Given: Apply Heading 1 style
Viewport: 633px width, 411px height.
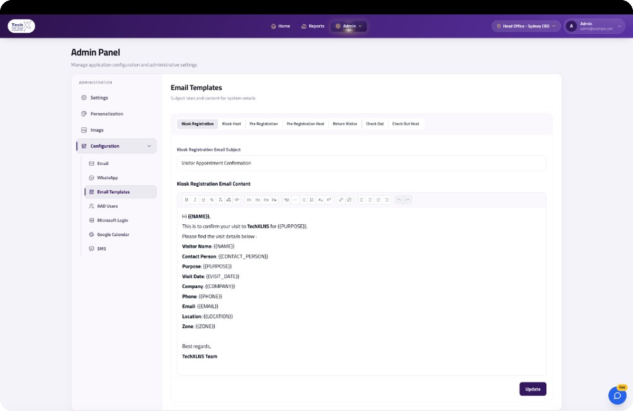Looking at the screenshot, I should point(249,200).
